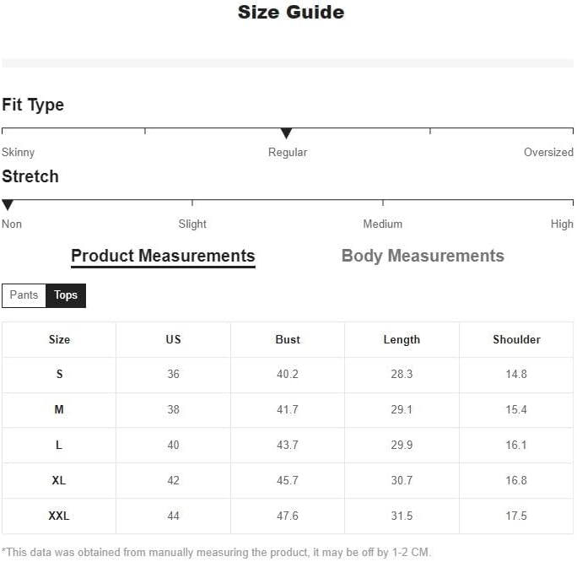Screen dimensions: 577x562
Task: Click the Bust column header
Action: tap(288, 339)
